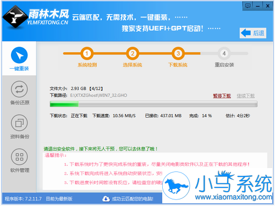Click the 成功云匹配您的电脑 status text
This screenshot has width=275, height=206.
pos(133,199)
